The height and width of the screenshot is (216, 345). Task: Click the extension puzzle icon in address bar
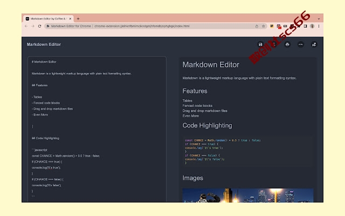48,26
